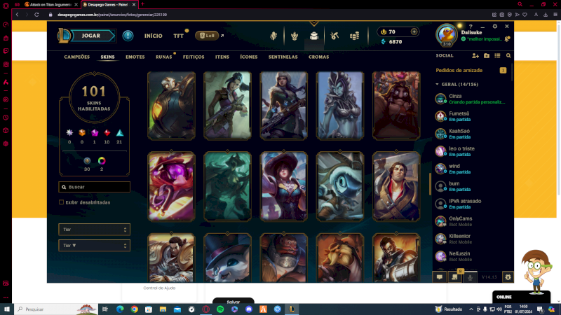Switch to the SENTINELAS tab
The image size is (561, 315).
pos(283,57)
